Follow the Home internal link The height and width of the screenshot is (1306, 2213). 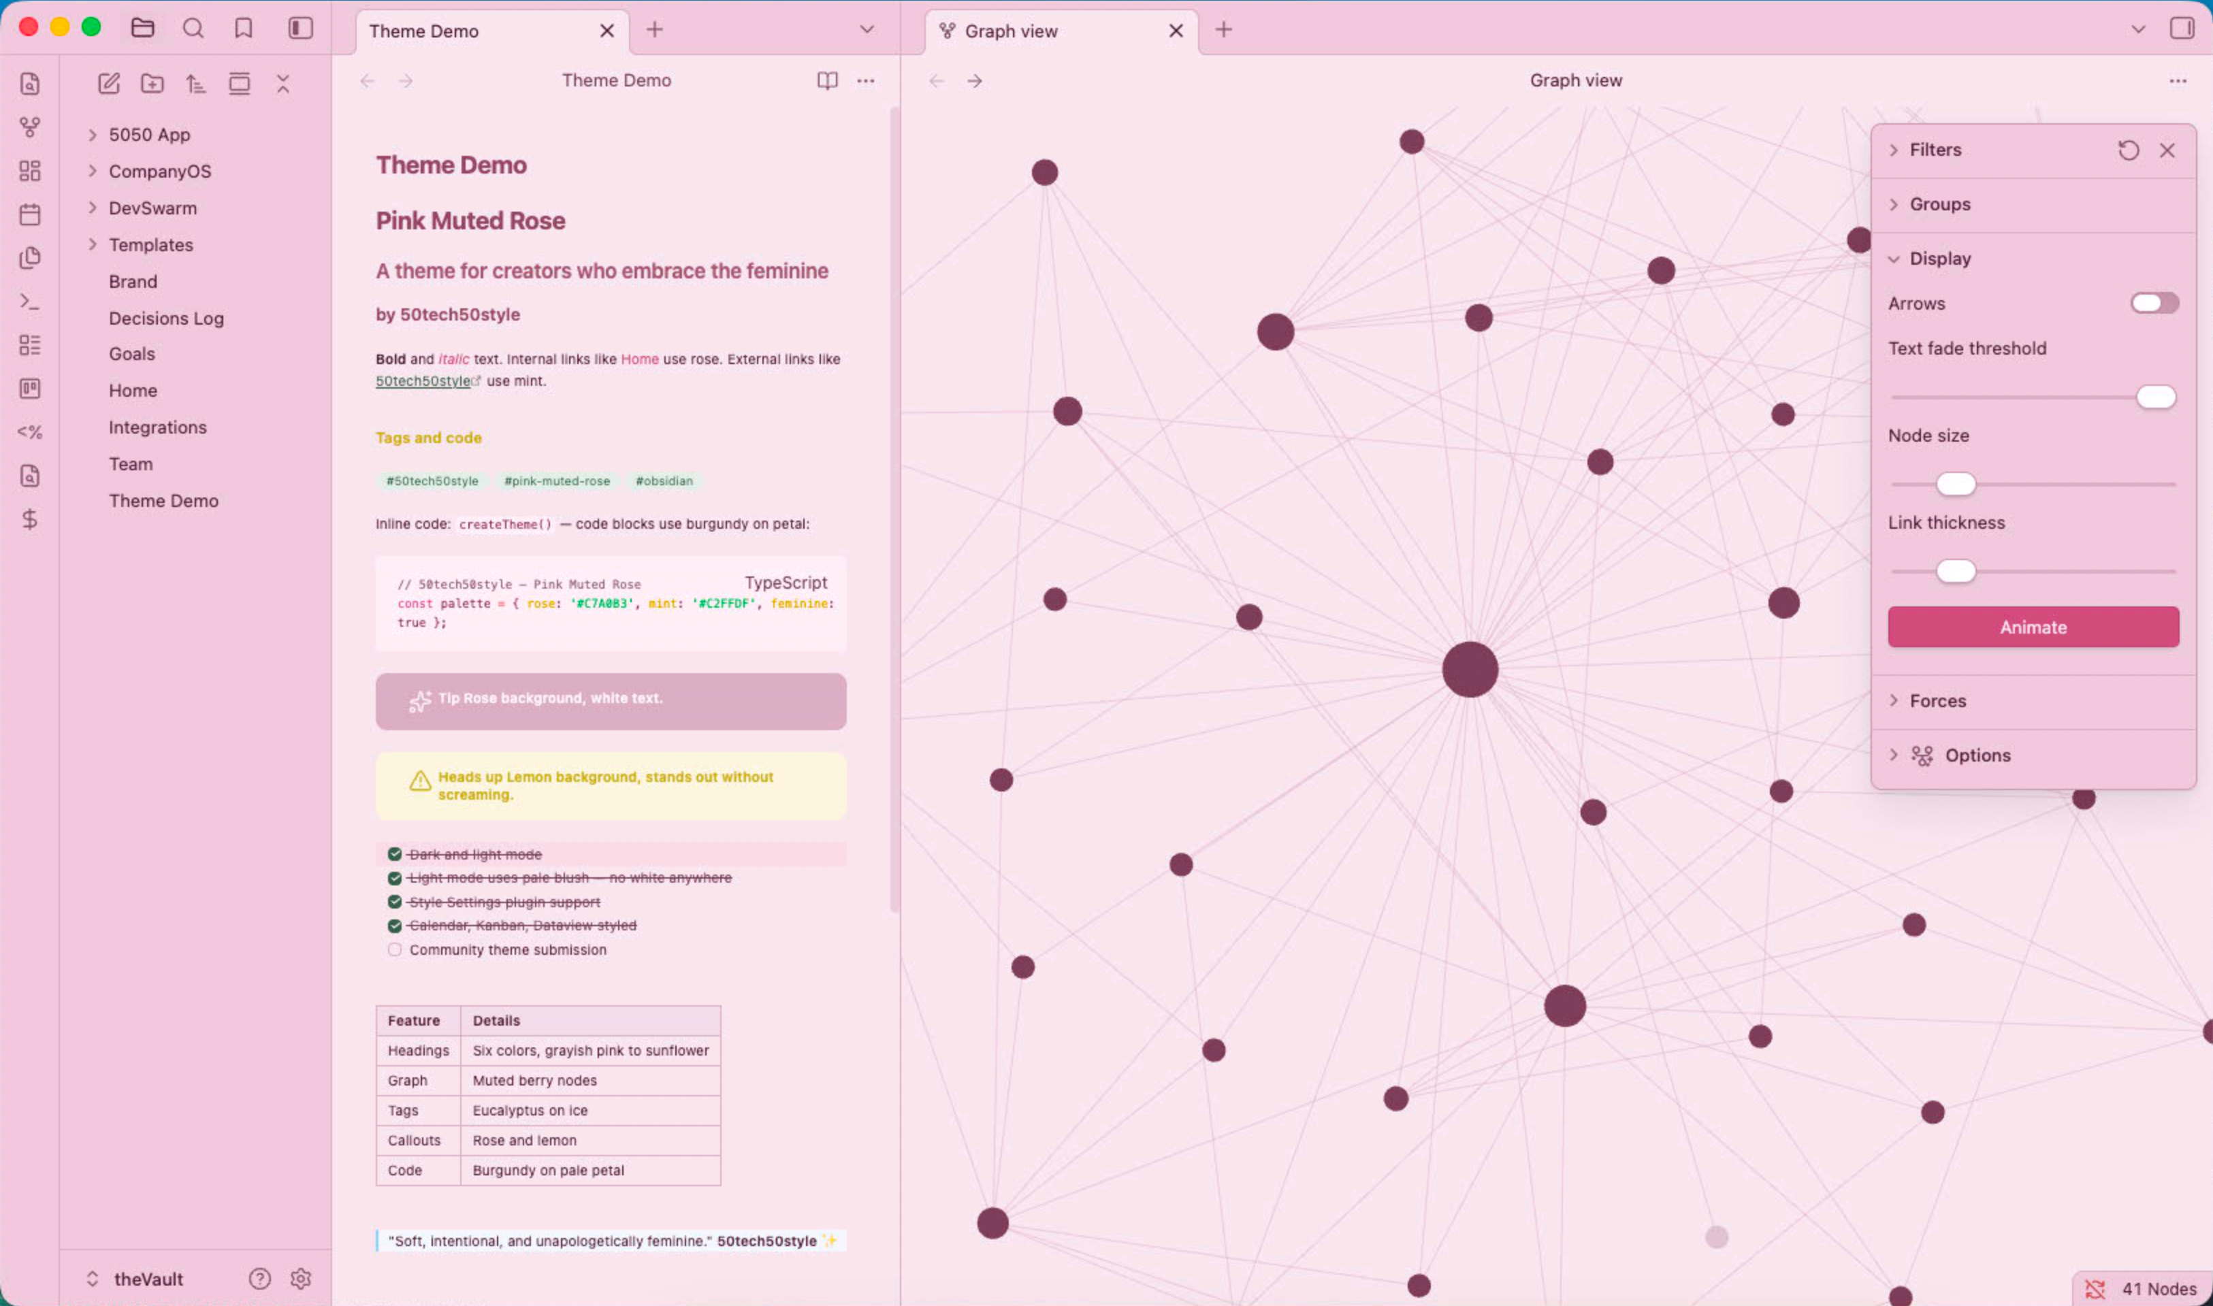pos(640,359)
